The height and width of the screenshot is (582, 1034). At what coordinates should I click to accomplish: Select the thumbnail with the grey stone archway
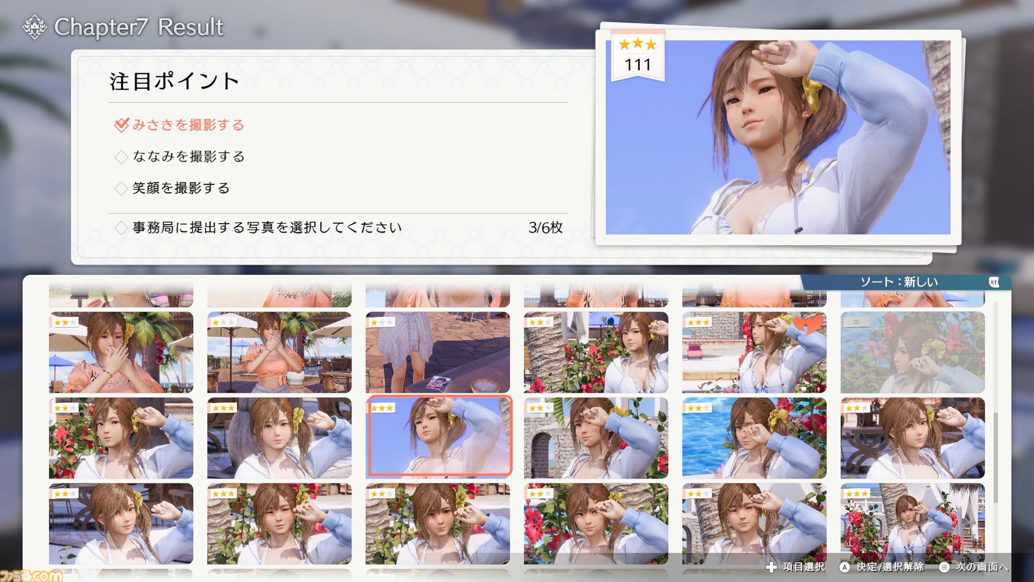[x=596, y=438]
